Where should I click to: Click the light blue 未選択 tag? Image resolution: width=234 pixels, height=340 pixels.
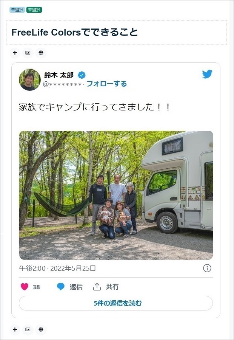coord(17,10)
